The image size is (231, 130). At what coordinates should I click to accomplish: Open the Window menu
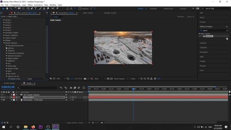53,5
